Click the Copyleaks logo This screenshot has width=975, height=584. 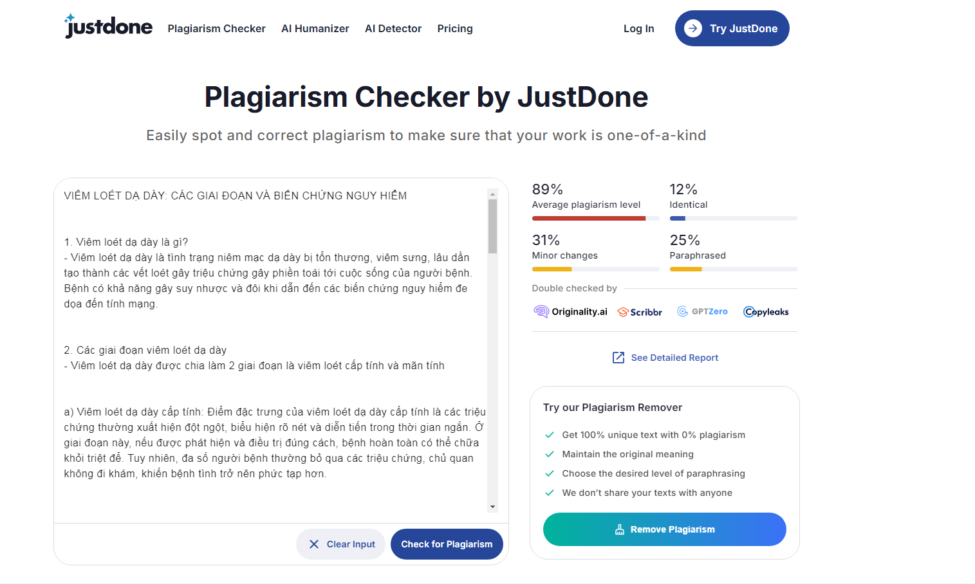[x=766, y=312]
